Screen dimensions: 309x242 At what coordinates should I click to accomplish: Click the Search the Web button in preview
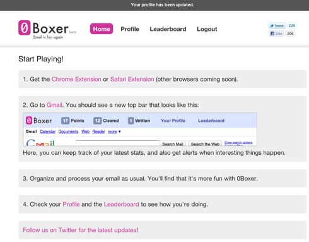(x=205, y=143)
